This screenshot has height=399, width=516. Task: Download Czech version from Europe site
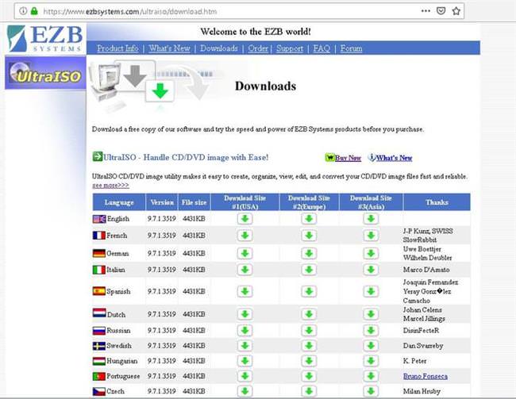[x=309, y=391]
